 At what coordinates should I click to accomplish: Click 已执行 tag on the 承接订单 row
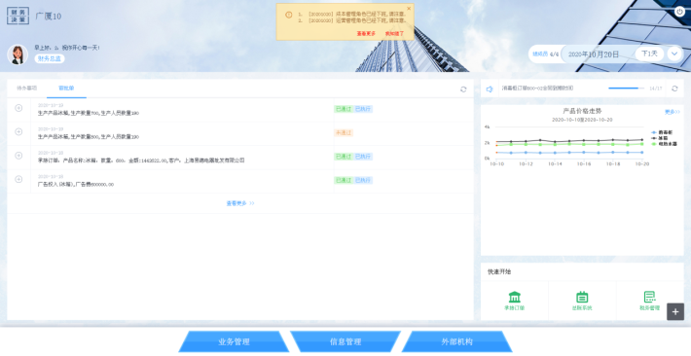tap(363, 157)
